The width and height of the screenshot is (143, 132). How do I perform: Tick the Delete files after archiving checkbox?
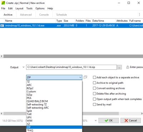pos(94,94)
